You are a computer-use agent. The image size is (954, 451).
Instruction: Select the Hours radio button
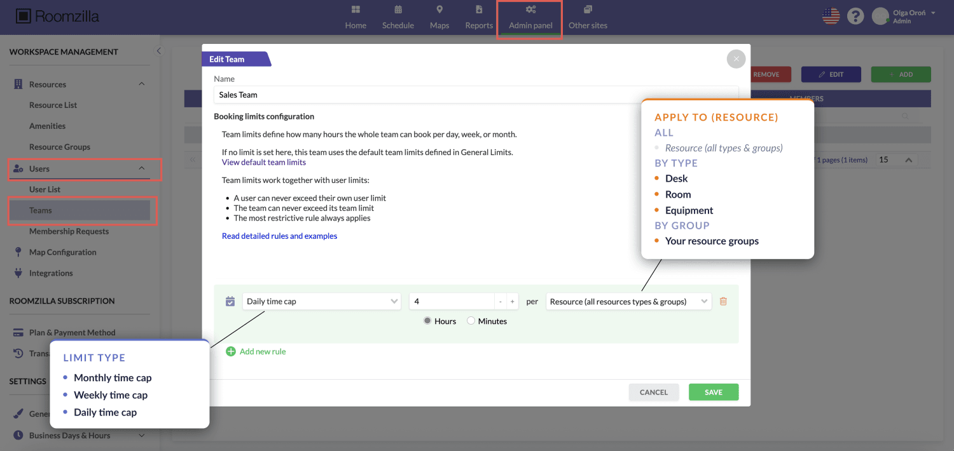tap(428, 321)
